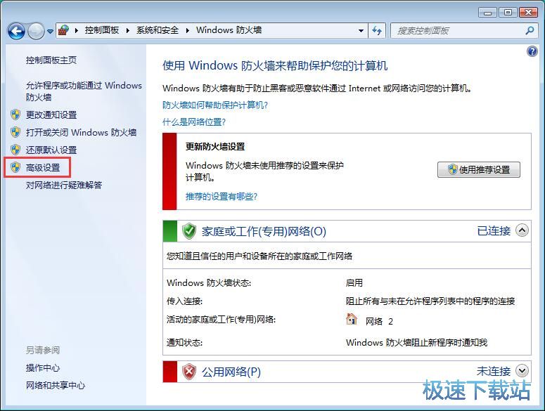Collapse the 家庭或工作网络 section chevron
545x411 pixels.
(x=522, y=230)
